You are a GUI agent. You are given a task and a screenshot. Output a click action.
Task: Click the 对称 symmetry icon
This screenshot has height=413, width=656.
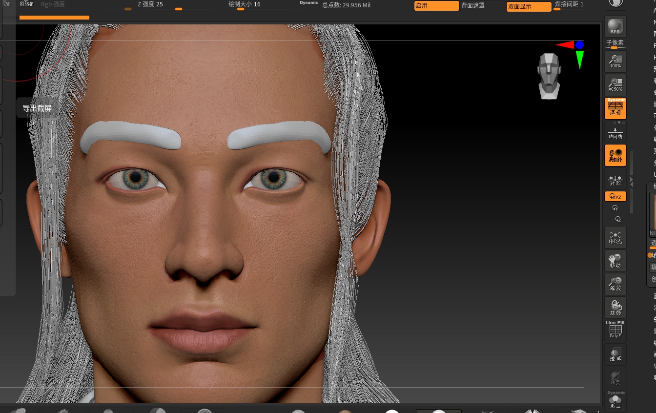click(x=615, y=179)
